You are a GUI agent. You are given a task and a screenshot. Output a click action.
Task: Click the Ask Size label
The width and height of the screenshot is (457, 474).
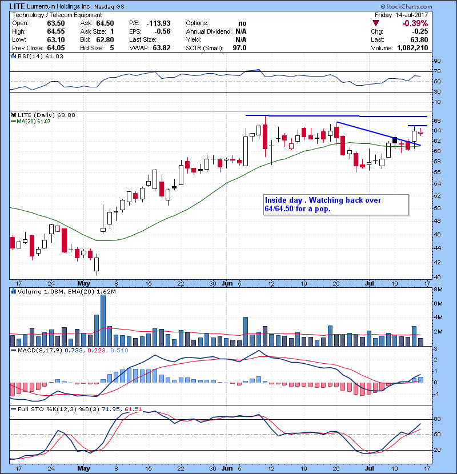[93, 31]
